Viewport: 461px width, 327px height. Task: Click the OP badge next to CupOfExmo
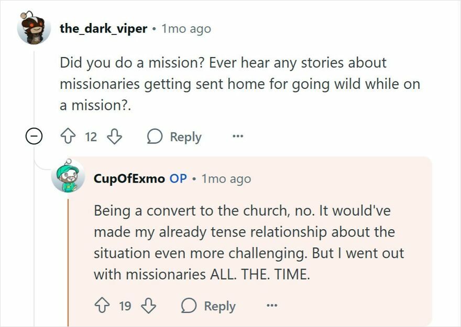pos(178,179)
